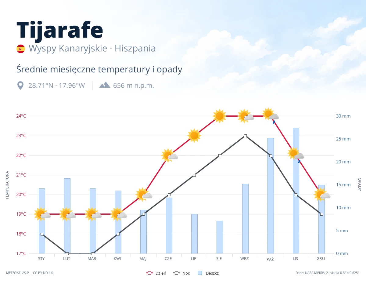Screen dimensions: 366x281
Task: Toggle the Dzień legend entry
Action: coord(156,273)
